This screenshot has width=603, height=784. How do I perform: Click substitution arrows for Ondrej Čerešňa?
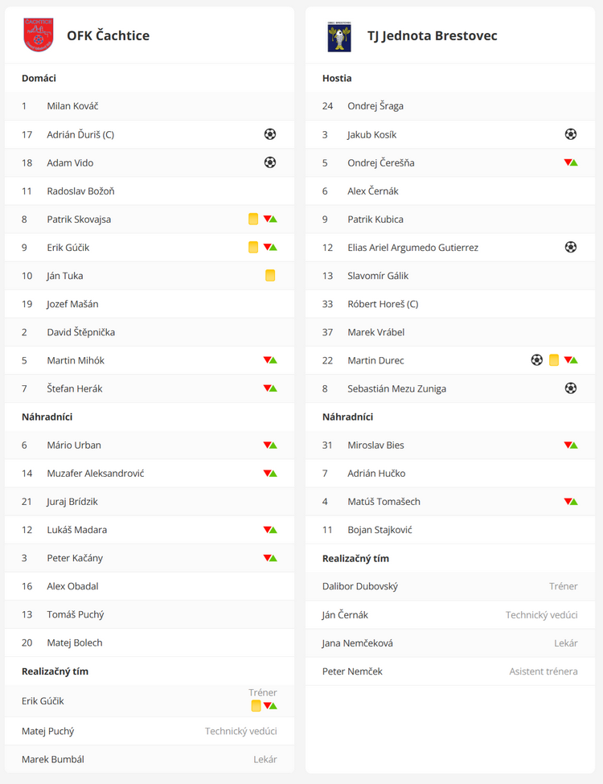571,162
